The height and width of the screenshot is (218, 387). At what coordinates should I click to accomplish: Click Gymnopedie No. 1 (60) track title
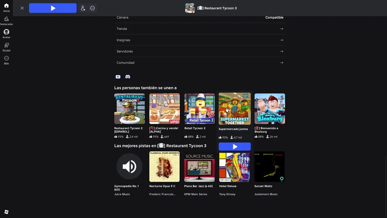click(126, 188)
